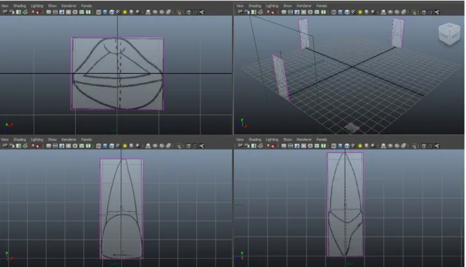Open View menu in front view panel
This screenshot has height=267, width=466.
(x=5, y=139)
